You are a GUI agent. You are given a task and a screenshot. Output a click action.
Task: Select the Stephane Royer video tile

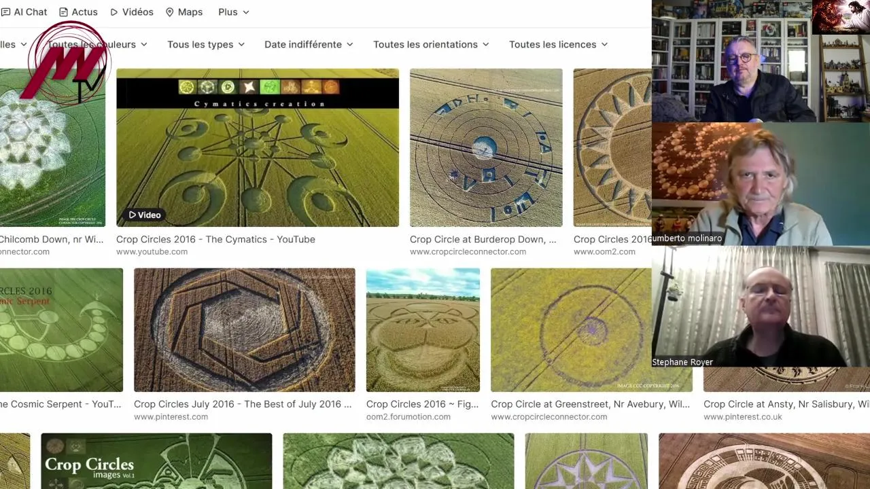(x=761, y=306)
